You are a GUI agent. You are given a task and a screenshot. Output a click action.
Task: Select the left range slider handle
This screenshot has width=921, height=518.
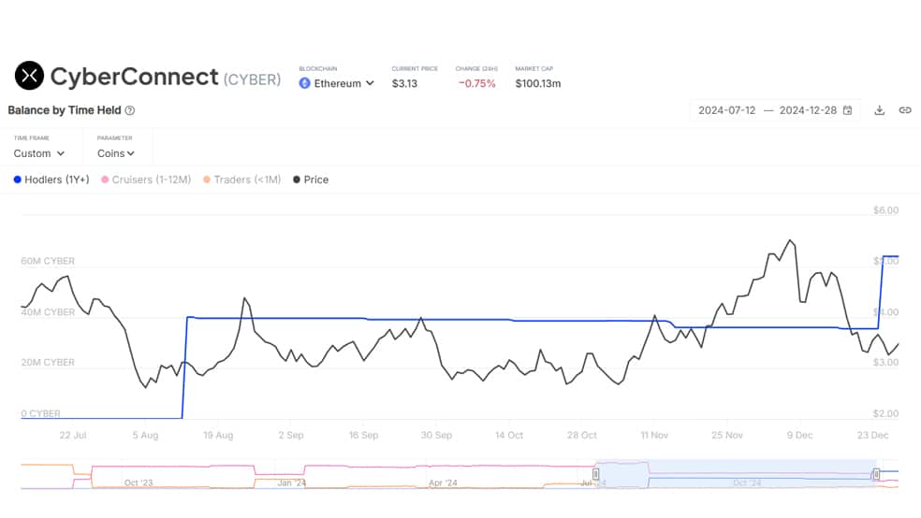coord(595,474)
